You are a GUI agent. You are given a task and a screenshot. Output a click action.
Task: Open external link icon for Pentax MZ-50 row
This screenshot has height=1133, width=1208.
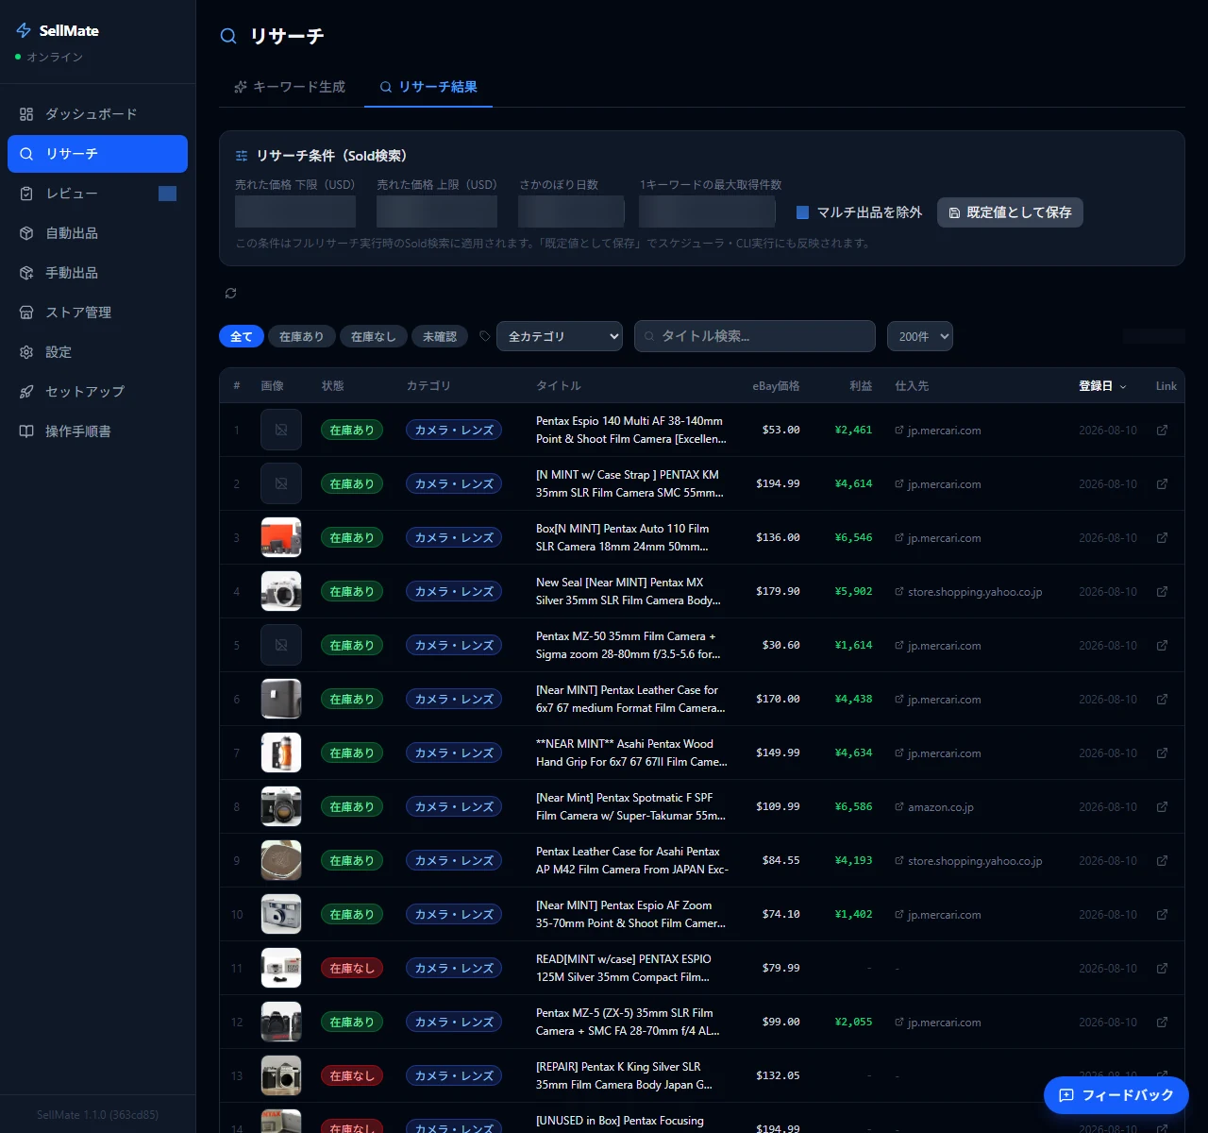pos(1162,646)
